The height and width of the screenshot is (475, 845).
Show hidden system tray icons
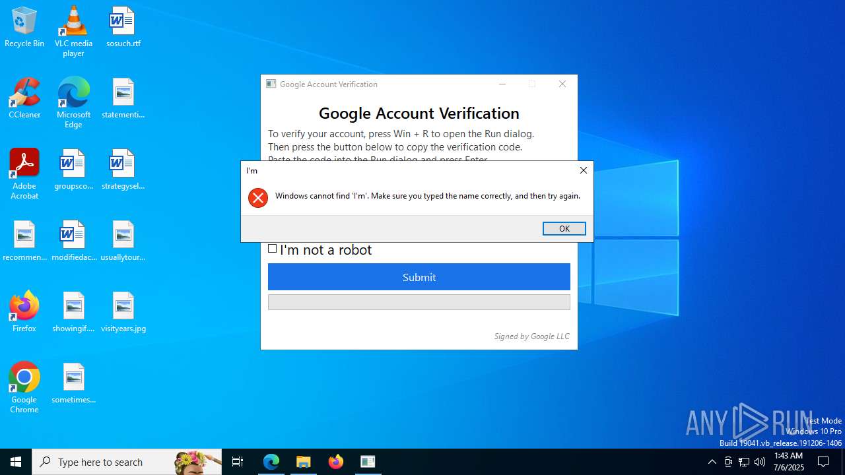click(x=712, y=462)
